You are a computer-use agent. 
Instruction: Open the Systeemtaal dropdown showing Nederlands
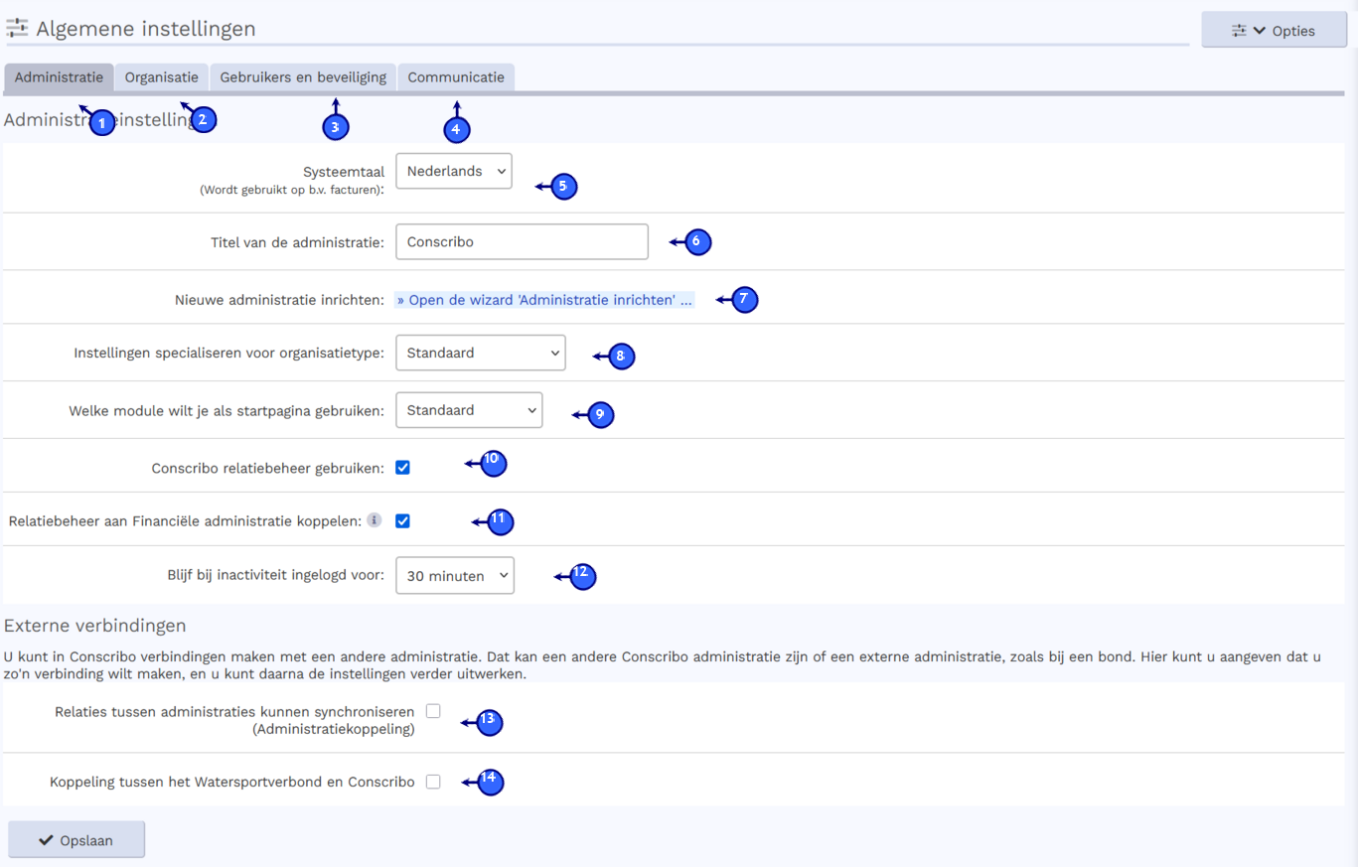pyautogui.click(x=454, y=171)
